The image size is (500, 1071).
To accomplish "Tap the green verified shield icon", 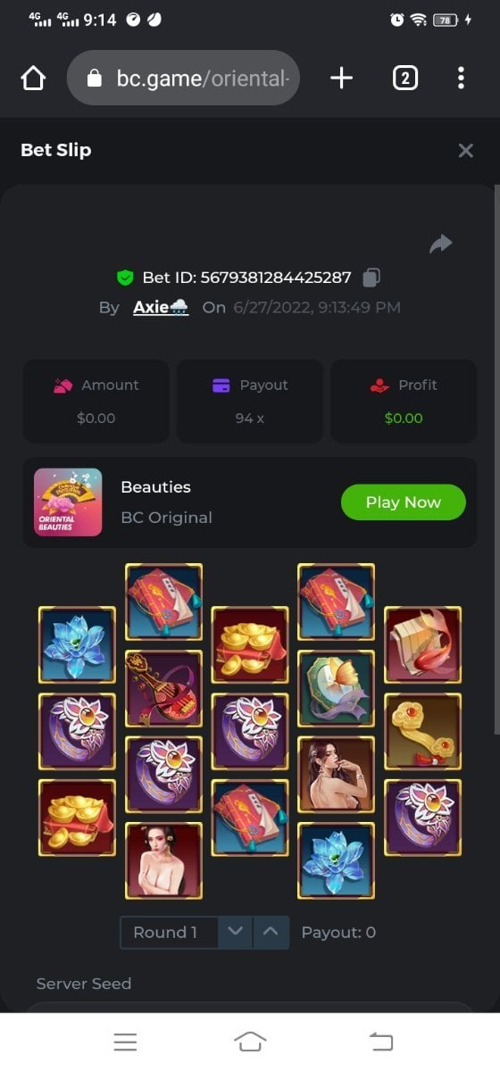I will (125, 278).
